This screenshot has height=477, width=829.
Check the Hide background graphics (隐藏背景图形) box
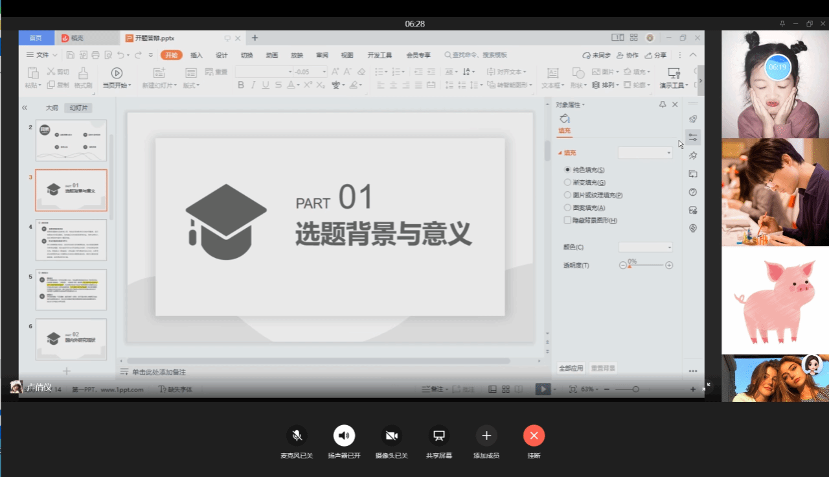(x=568, y=220)
